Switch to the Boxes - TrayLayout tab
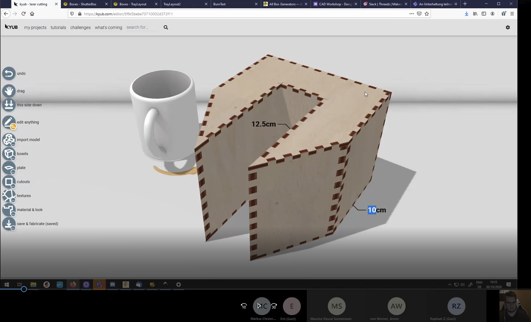 click(x=133, y=4)
